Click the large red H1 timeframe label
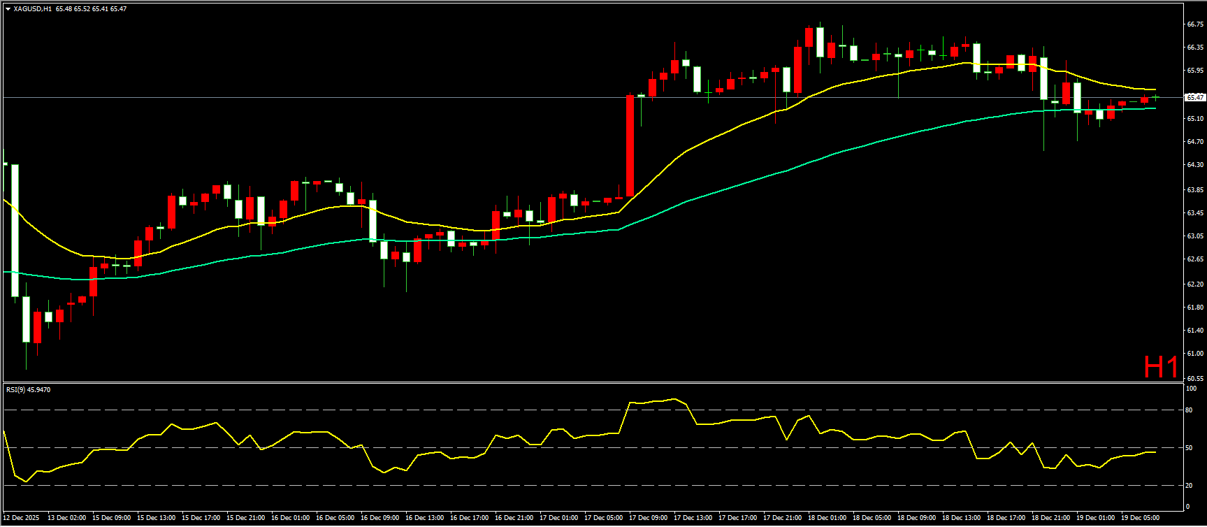This screenshot has width=1207, height=527. (x=1161, y=367)
